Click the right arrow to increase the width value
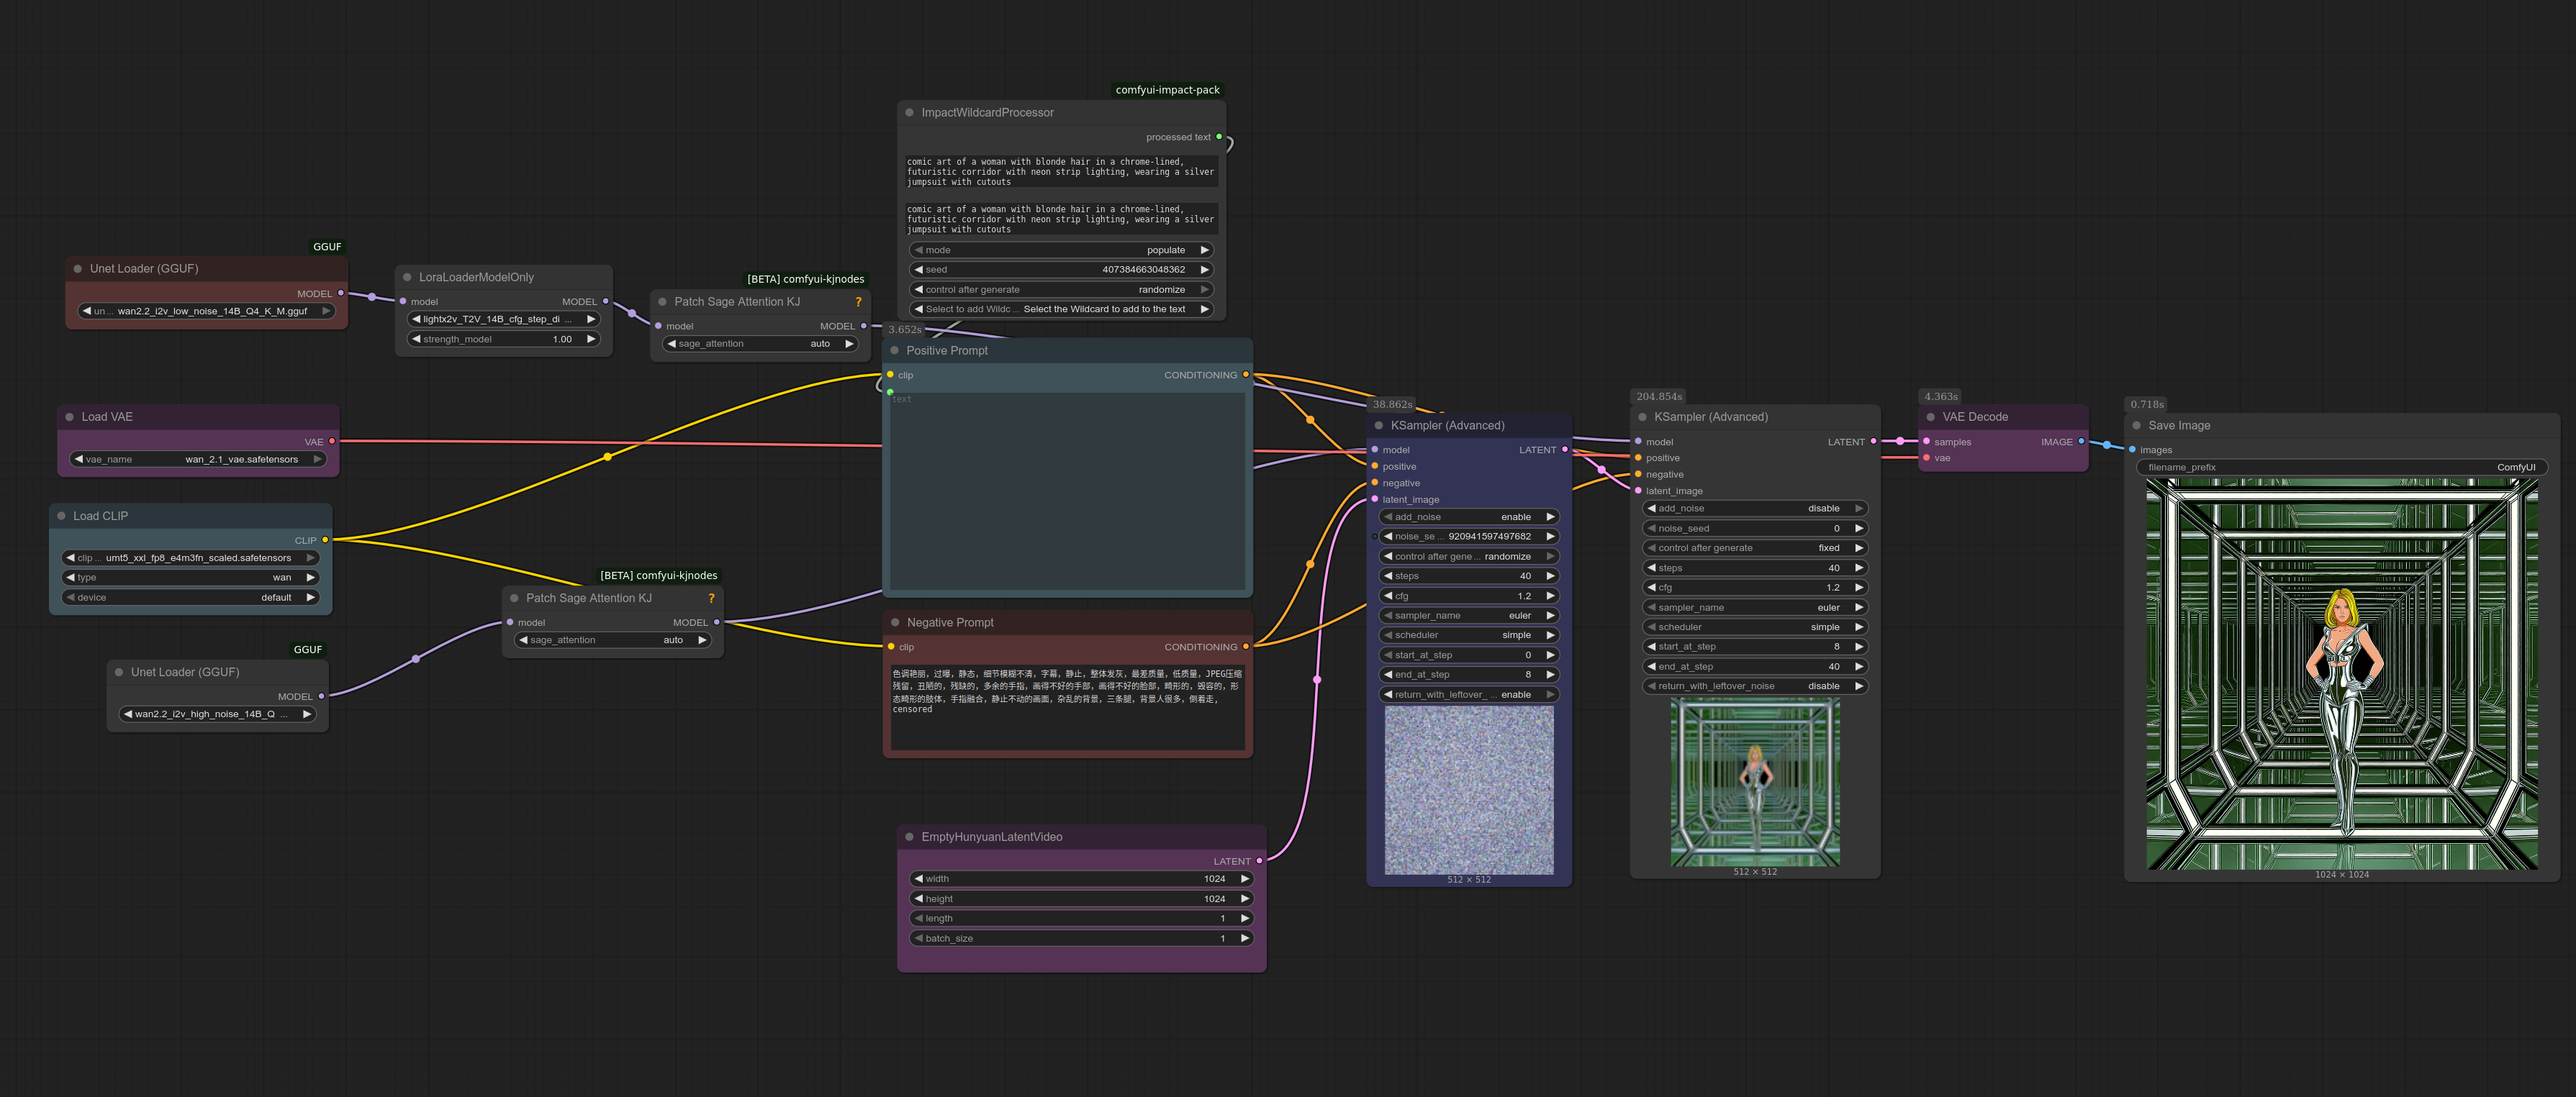Viewport: 2576px width, 1097px height. 1245,879
